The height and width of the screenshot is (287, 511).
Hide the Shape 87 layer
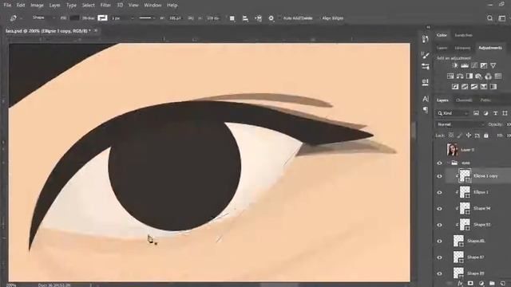[x=439, y=258]
